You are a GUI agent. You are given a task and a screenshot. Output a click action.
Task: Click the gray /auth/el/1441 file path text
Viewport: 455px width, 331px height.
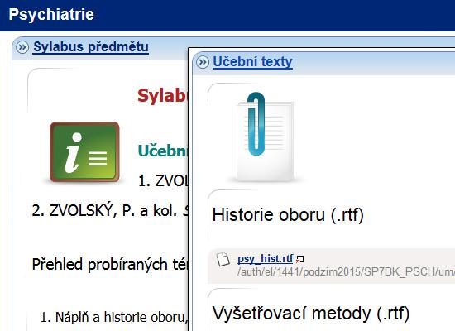click(346, 272)
